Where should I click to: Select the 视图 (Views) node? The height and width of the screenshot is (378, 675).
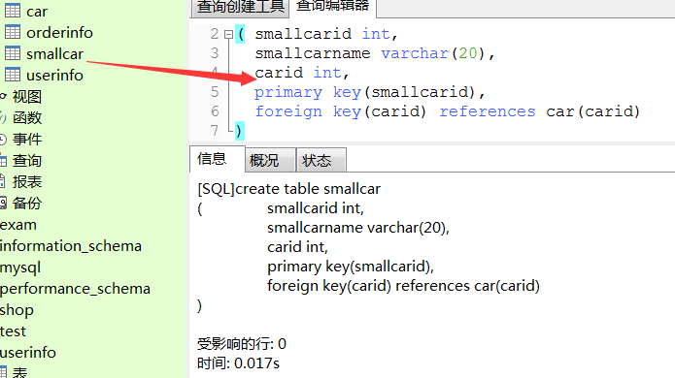point(26,97)
